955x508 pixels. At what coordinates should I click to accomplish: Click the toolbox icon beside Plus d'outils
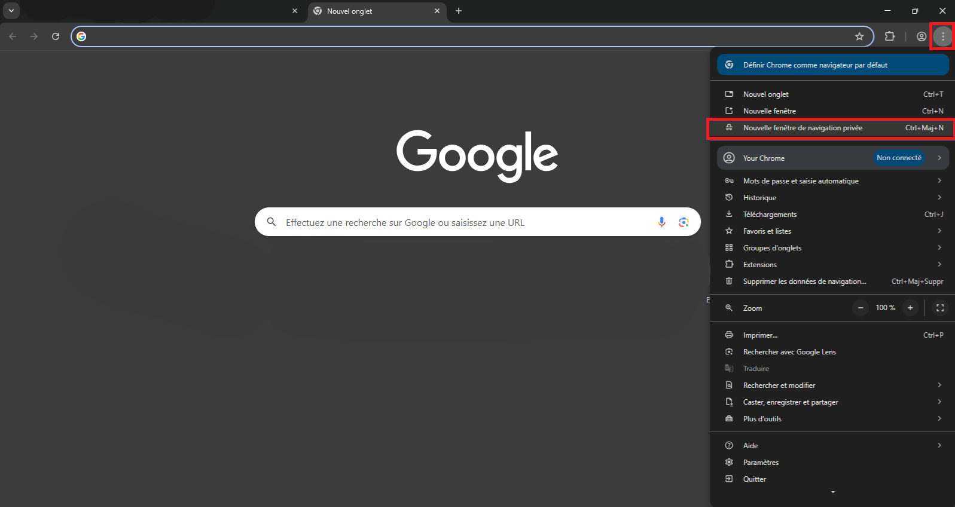[x=729, y=418]
